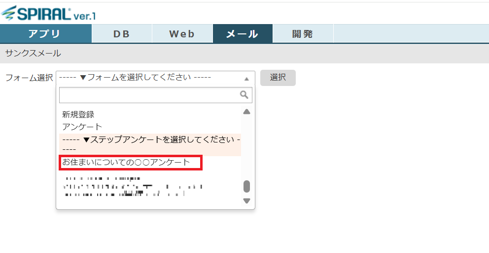Click the フォームを選択してください combo box
The width and height of the screenshot is (489, 253).
(150, 78)
